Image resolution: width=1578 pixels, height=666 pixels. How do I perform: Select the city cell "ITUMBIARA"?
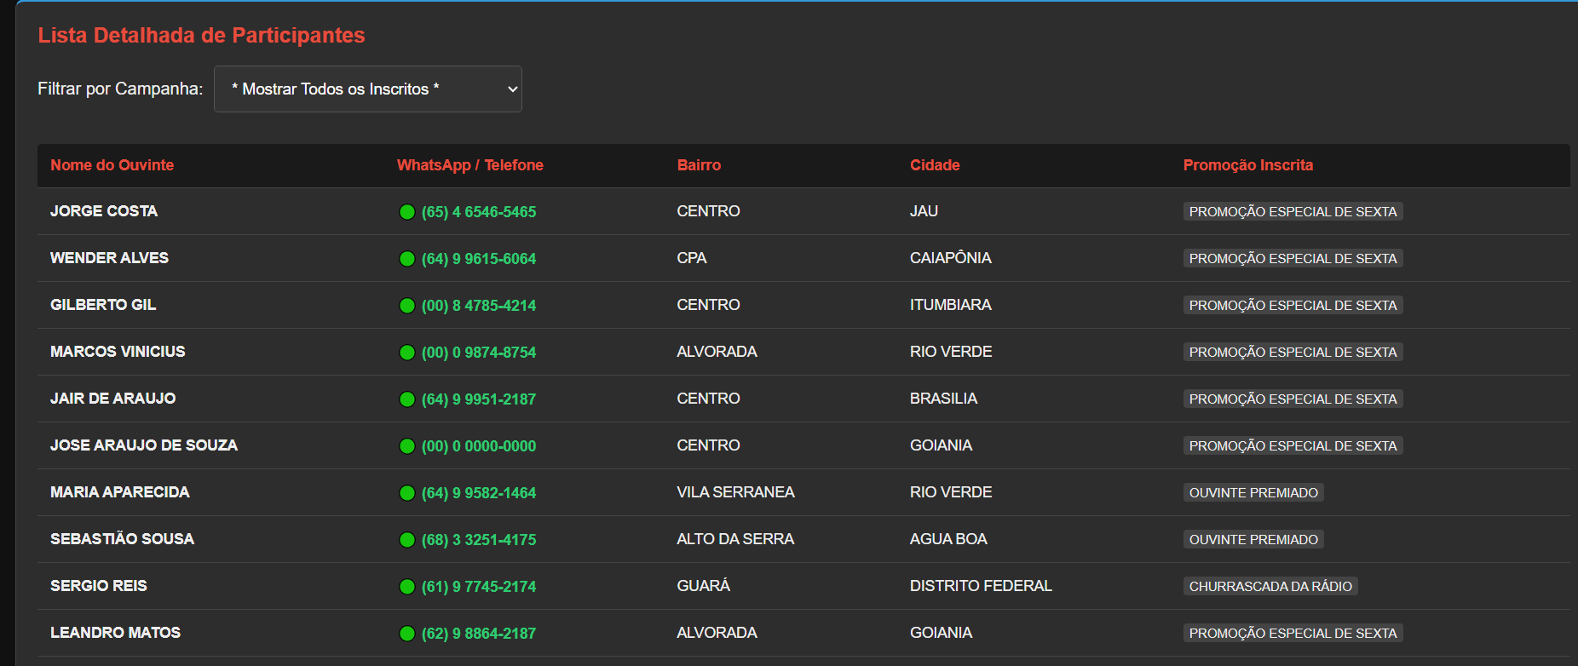pyautogui.click(x=951, y=305)
